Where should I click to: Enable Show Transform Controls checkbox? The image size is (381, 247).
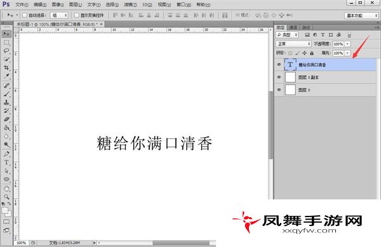pos(77,15)
